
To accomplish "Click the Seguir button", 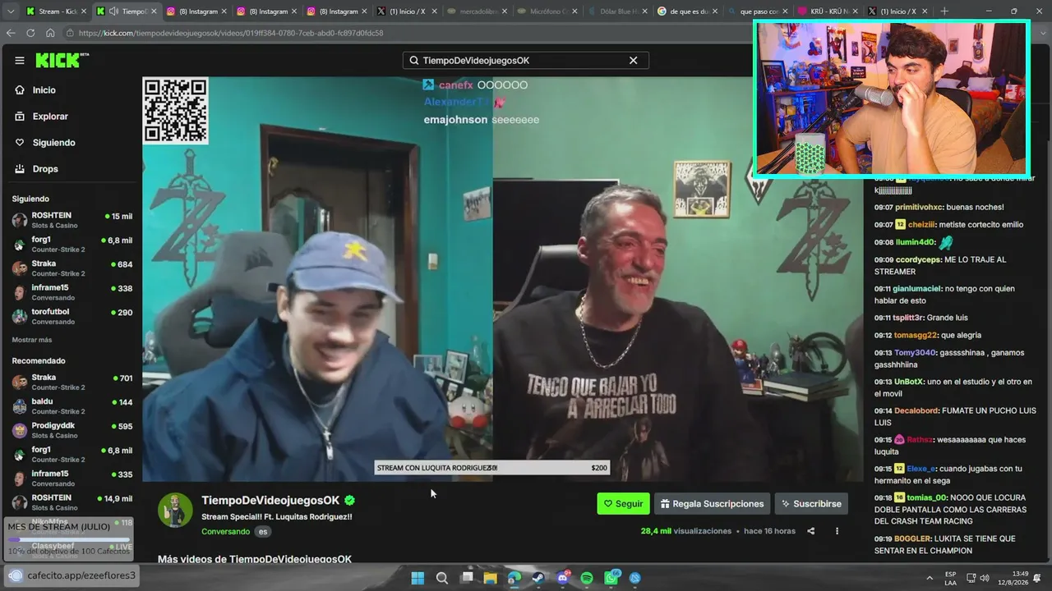I will pos(623,504).
